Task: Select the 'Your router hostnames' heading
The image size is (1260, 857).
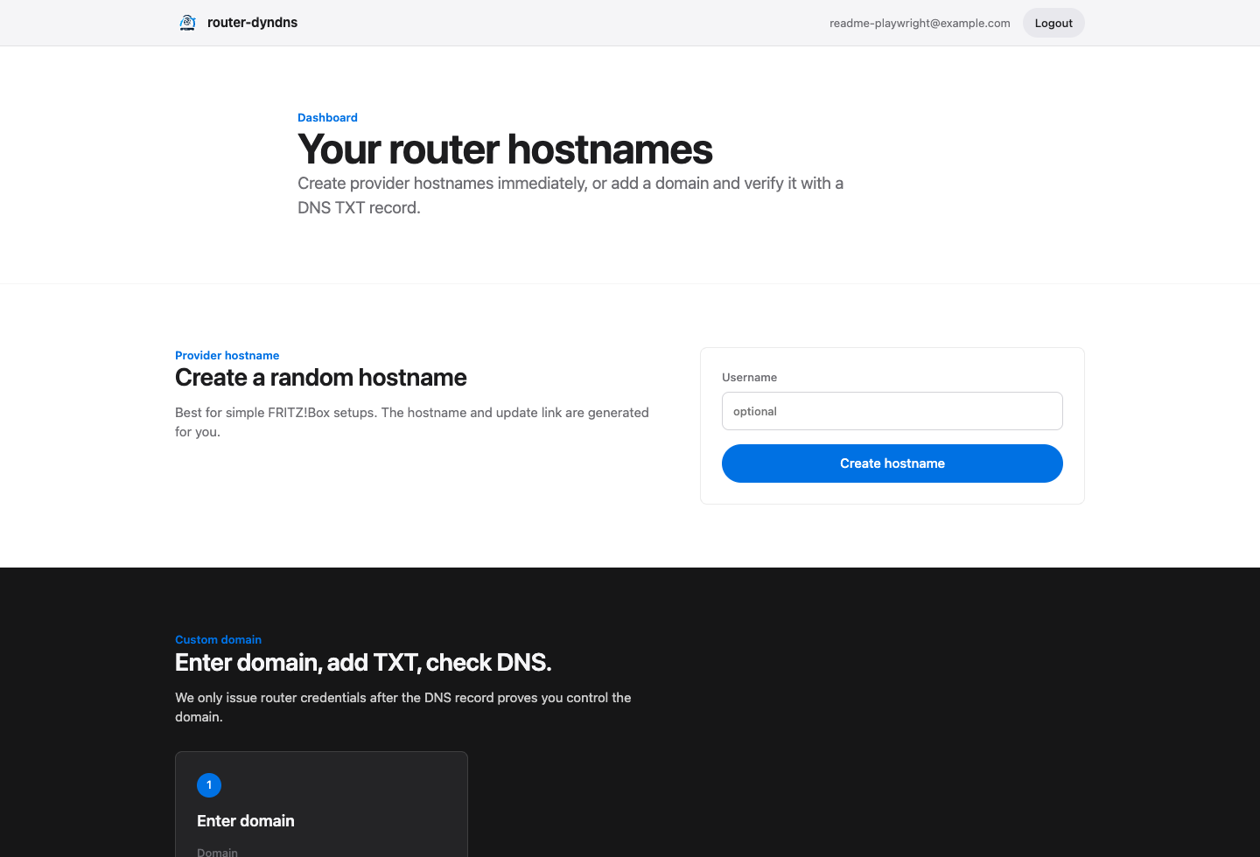Action: [505, 149]
